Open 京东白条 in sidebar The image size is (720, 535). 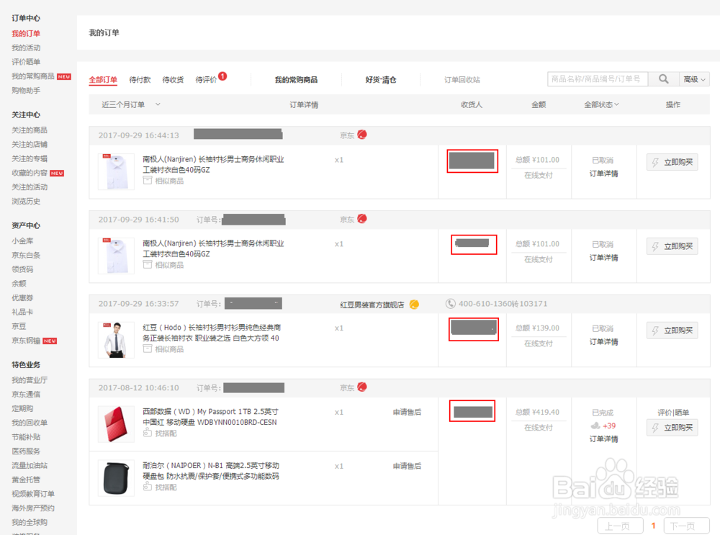point(26,255)
